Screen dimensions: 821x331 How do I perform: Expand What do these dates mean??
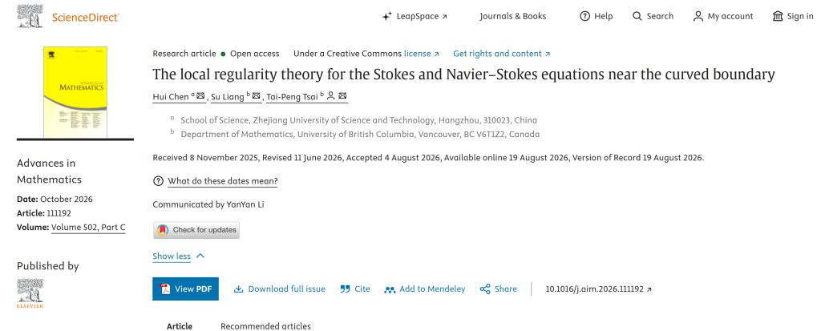(223, 181)
